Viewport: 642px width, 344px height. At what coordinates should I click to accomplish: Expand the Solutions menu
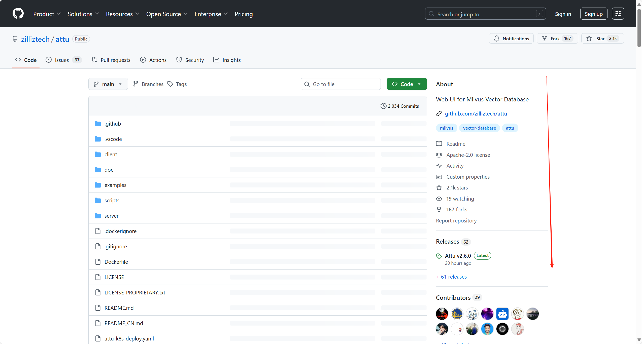point(83,14)
